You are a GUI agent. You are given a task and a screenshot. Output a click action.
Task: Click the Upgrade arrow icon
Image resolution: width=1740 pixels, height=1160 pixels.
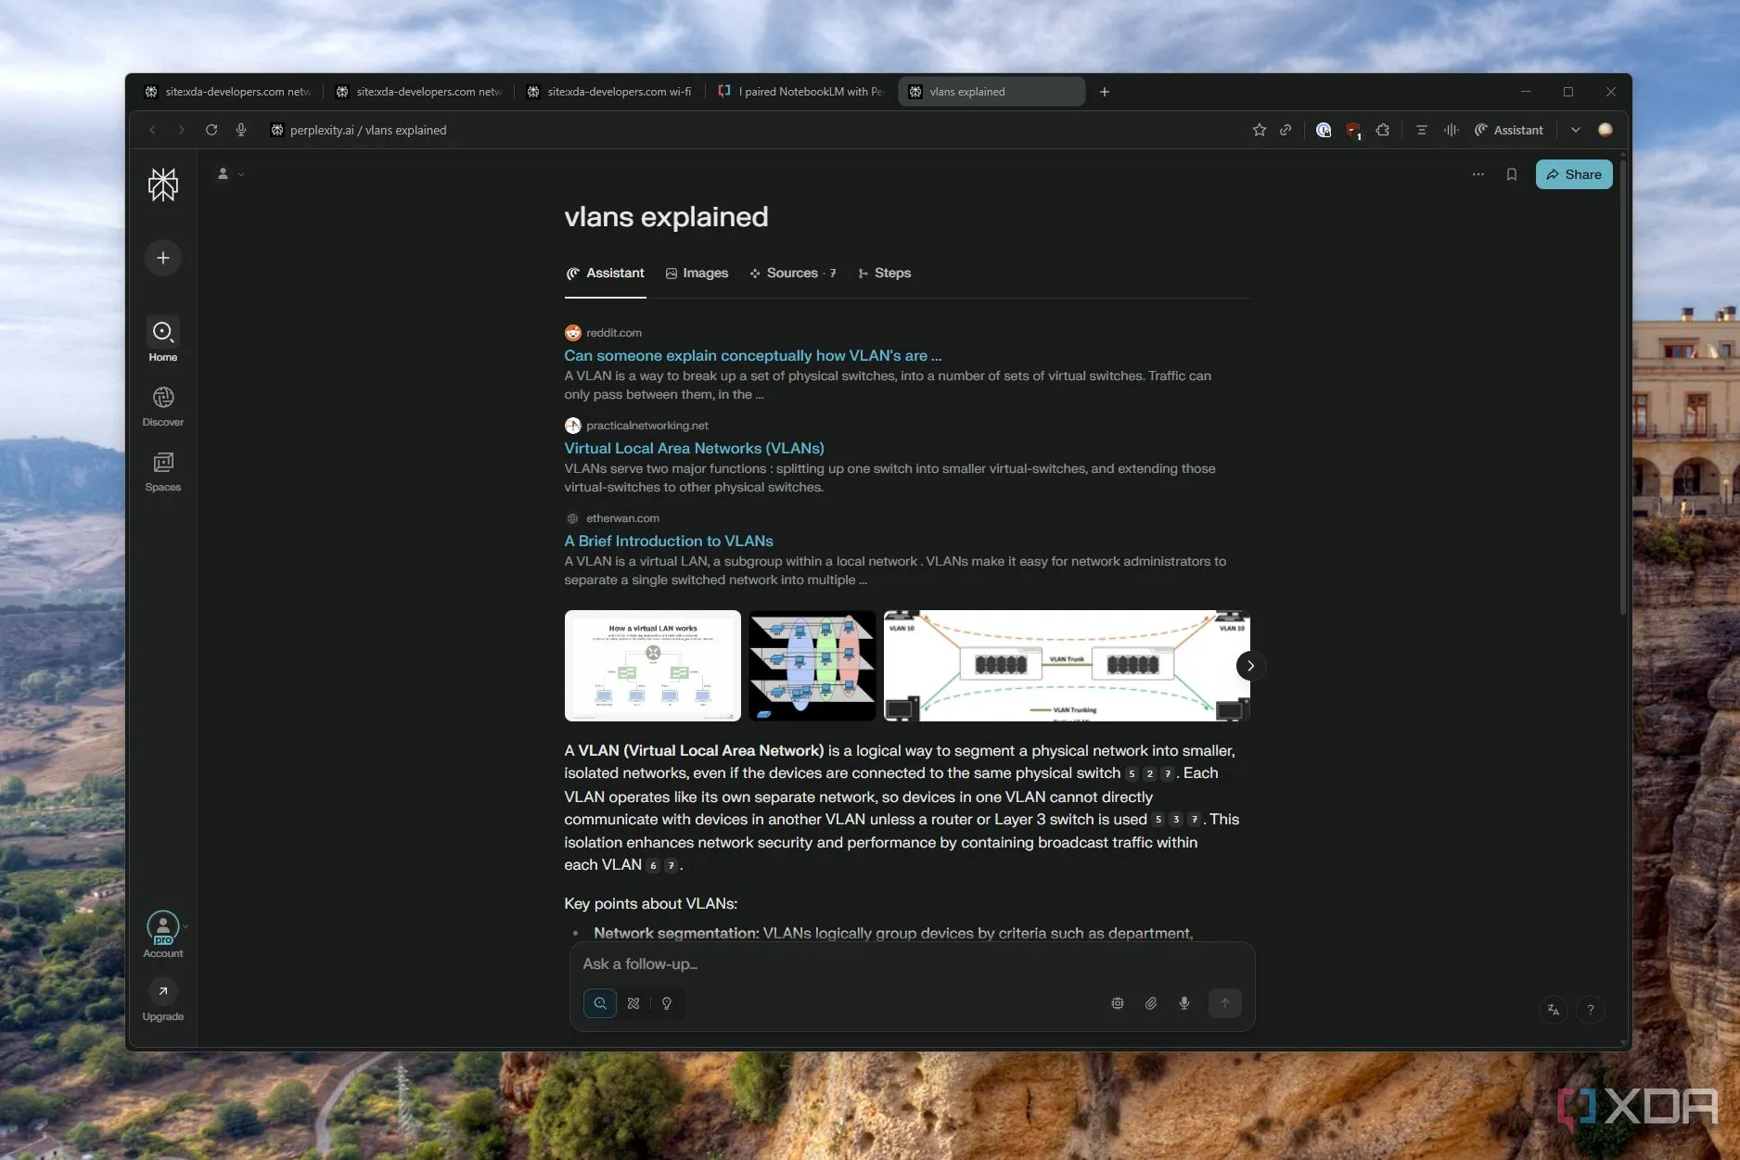(163, 991)
